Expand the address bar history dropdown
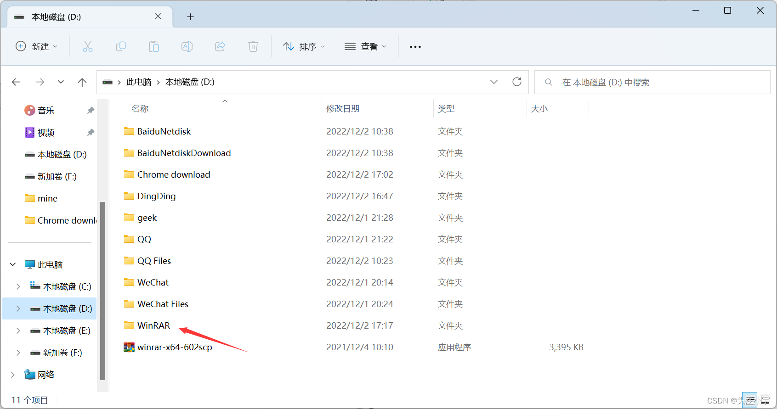This screenshot has height=409, width=777. [x=494, y=82]
